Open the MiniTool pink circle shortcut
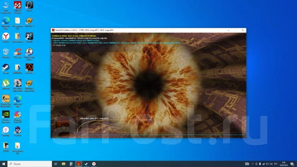Screen dimensions: 297x167 point(6,131)
